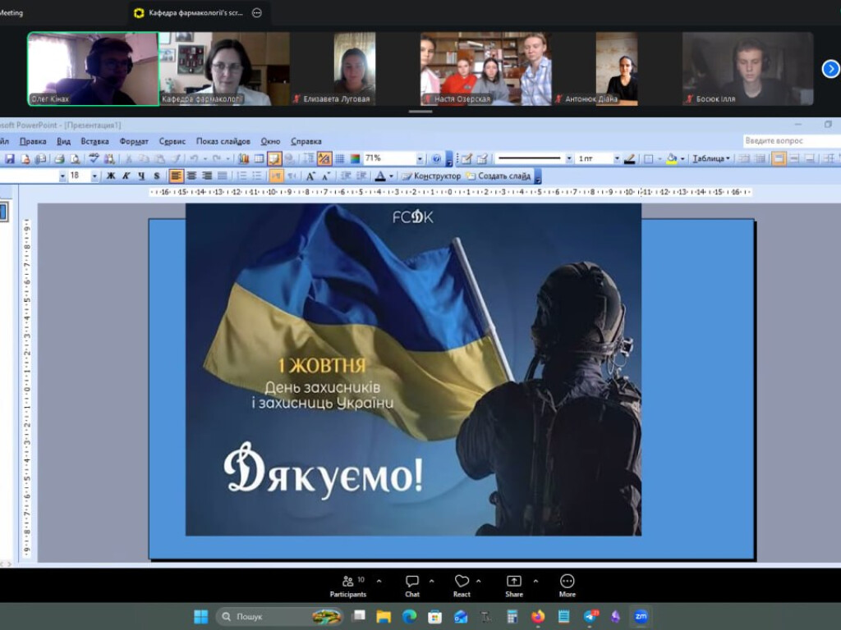Open screen share options ellipsis icon
841x630 pixels.
257,13
